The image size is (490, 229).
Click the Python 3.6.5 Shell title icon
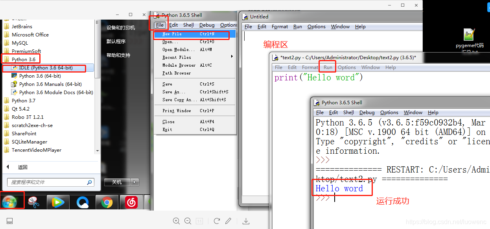pos(157,15)
